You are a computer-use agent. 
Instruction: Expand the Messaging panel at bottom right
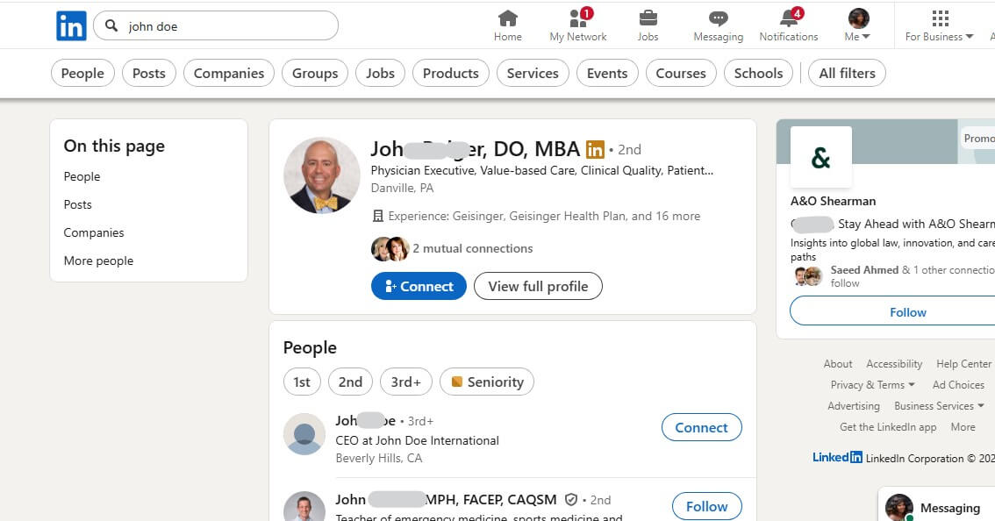pyautogui.click(x=952, y=507)
